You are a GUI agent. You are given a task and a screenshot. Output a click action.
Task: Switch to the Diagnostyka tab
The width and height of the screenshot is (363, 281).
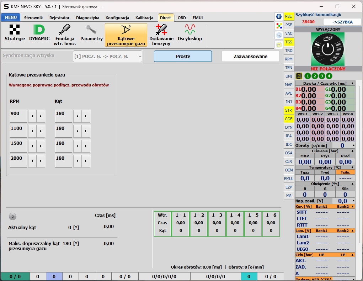tap(87, 18)
